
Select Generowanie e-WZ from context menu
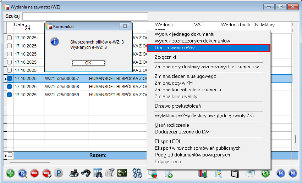click(209, 47)
